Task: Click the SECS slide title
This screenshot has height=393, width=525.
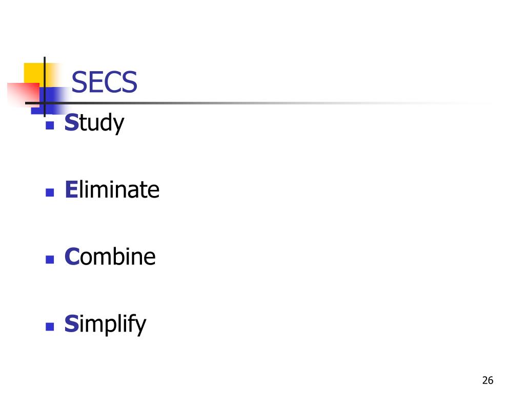Action: click(104, 82)
